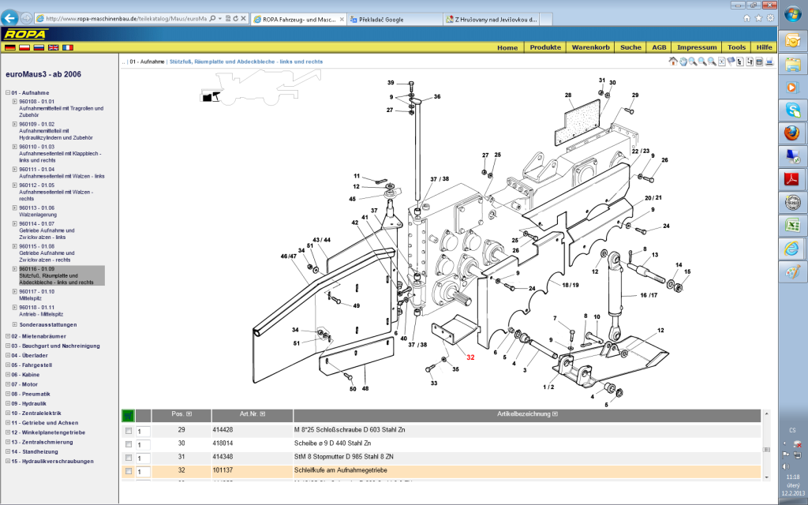Open 960118 - 01.11 Antrieb - Mittelspitz
808x505 pixels.
41,311
